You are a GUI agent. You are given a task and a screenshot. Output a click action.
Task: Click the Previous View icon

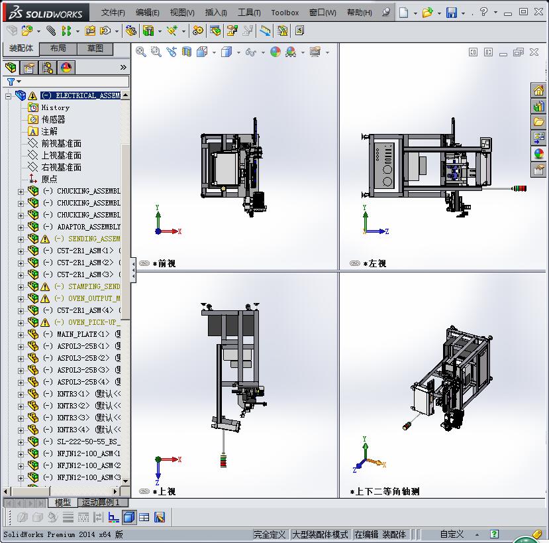click(172, 52)
